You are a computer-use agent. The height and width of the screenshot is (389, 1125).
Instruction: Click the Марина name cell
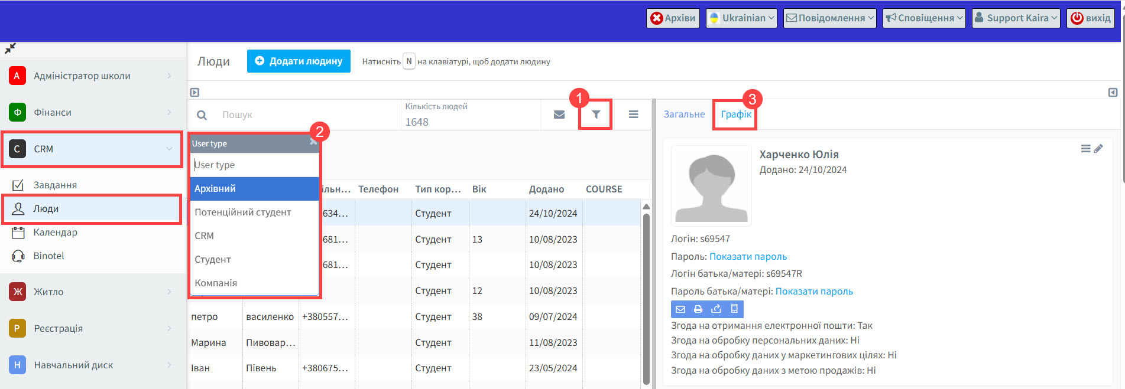[209, 342]
